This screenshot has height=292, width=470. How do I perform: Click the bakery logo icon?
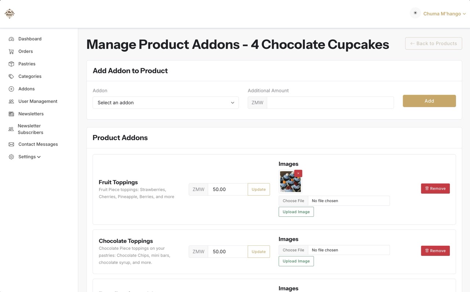[x=10, y=14]
